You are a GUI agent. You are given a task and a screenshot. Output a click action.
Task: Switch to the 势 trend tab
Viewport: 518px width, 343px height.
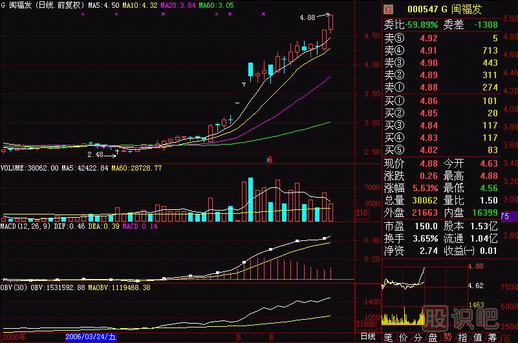pyautogui.click(x=448, y=337)
